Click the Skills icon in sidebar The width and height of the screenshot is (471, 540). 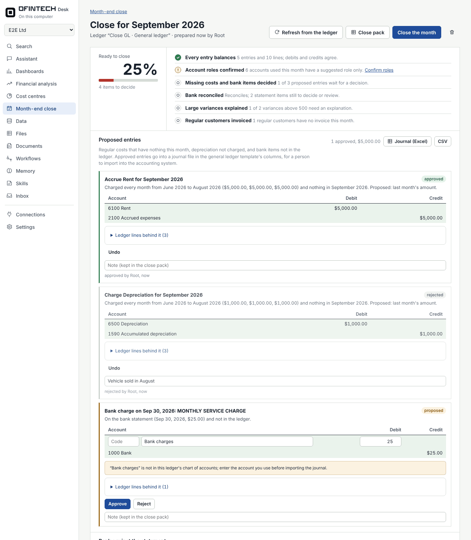pyautogui.click(x=9, y=183)
